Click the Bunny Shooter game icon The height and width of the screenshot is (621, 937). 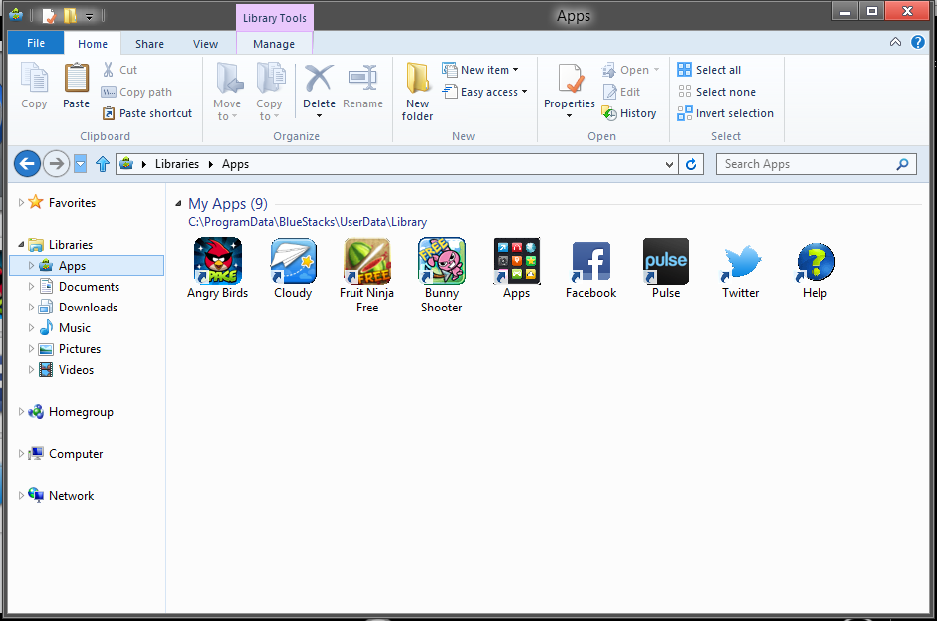pos(441,262)
